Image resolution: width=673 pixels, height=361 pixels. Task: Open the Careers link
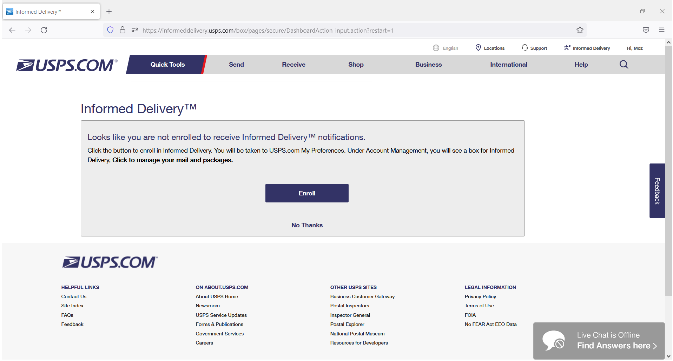[x=204, y=343]
